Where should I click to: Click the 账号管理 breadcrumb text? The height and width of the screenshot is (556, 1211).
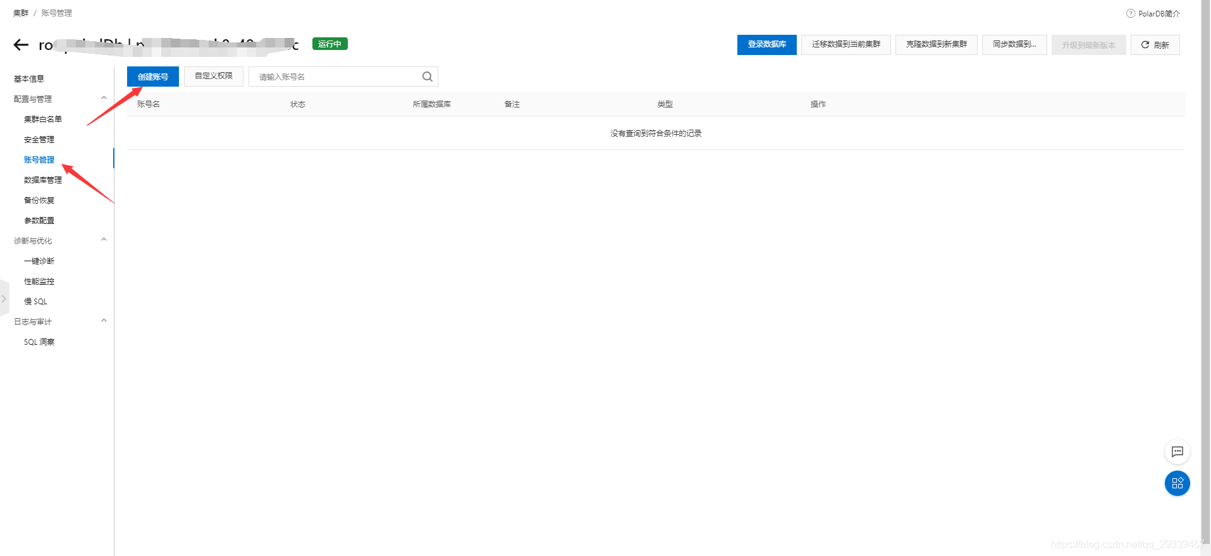click(57, 13)
